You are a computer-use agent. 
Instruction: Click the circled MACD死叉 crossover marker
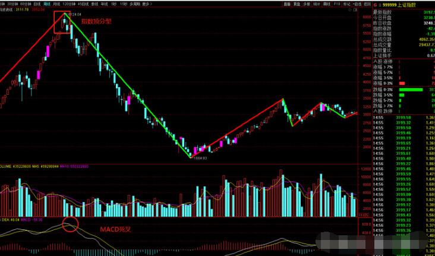click(70, 224)
